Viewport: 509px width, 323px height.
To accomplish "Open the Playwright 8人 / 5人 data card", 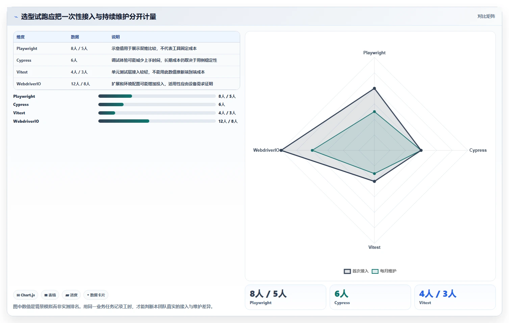I will pyautogui.click(x=285, y=297).
